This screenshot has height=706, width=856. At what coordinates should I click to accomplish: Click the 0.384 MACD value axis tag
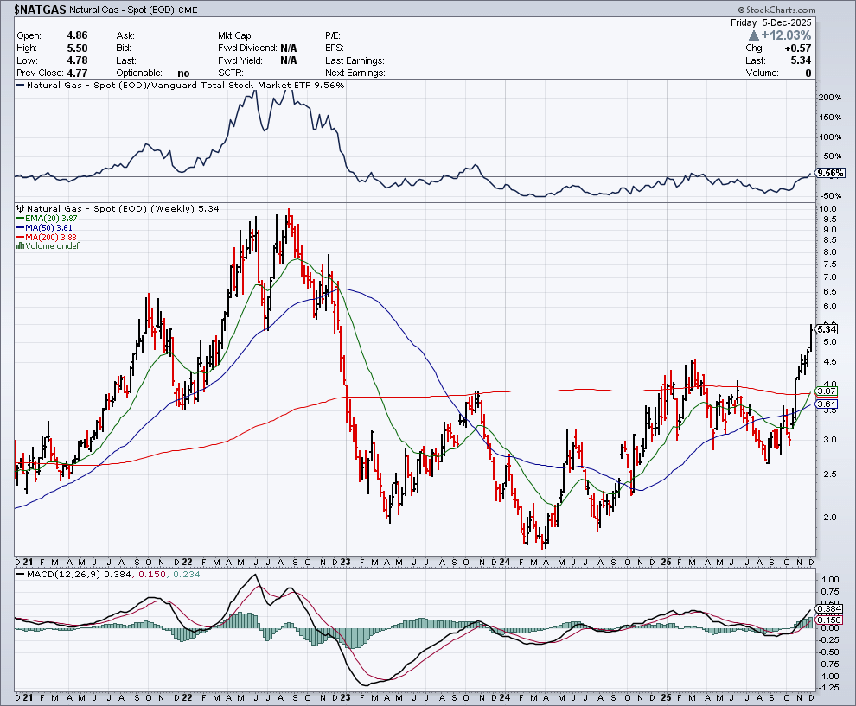click(827, 608)
